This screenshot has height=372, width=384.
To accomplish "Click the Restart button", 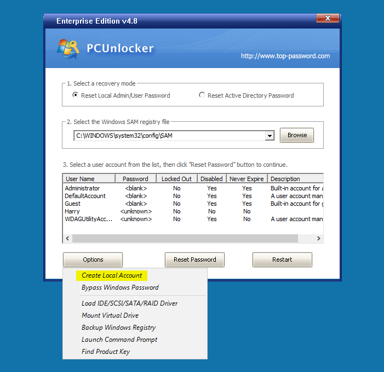I will pos(282,260).
